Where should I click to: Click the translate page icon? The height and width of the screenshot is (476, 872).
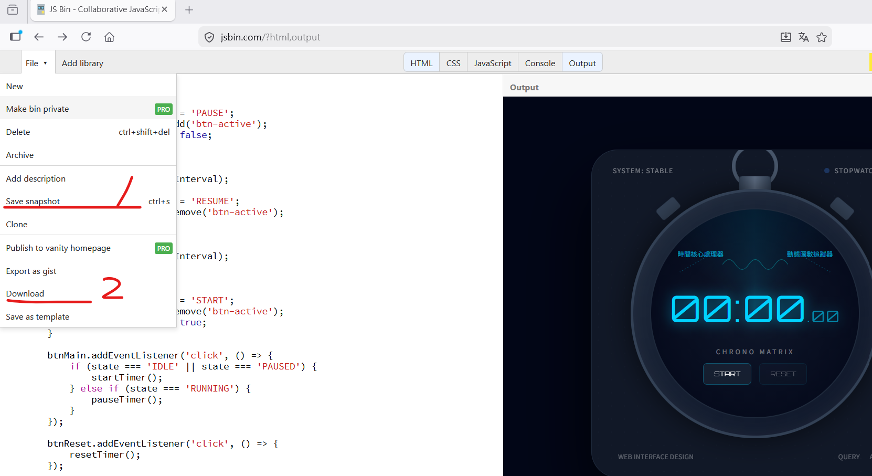(803, 37)
